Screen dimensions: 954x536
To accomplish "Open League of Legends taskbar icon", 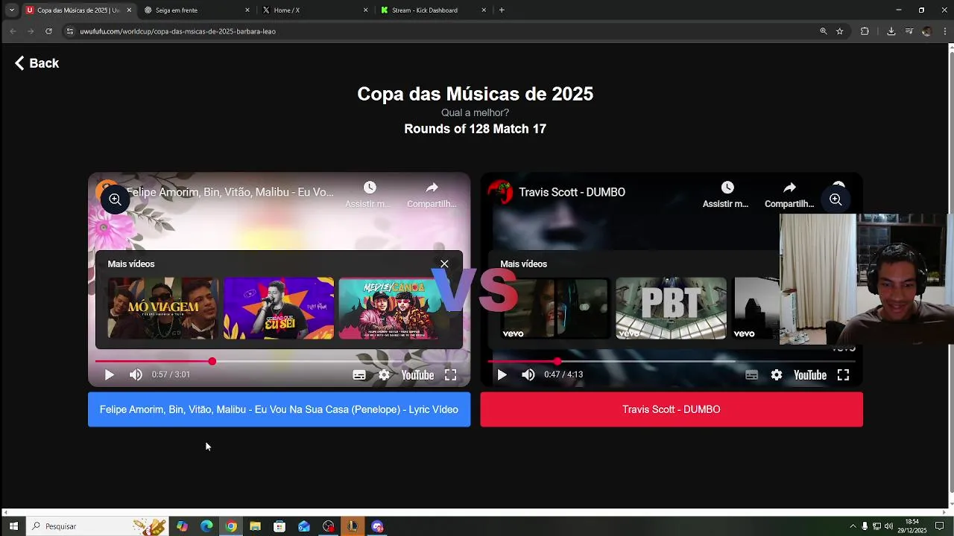I will point(353,526).
